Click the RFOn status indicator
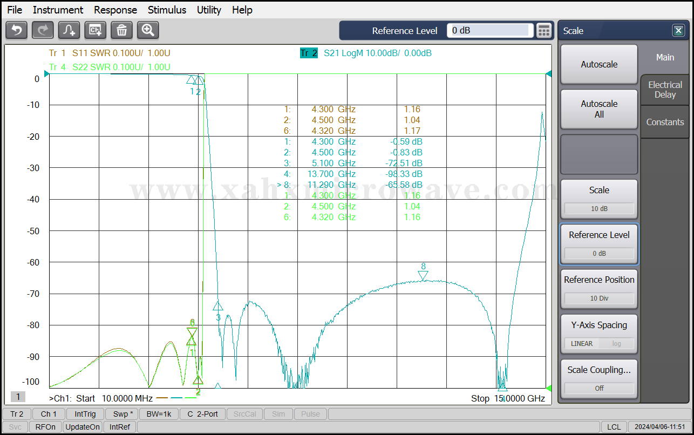The width and height of the screenshot is (694, 435). coord(45,427)
